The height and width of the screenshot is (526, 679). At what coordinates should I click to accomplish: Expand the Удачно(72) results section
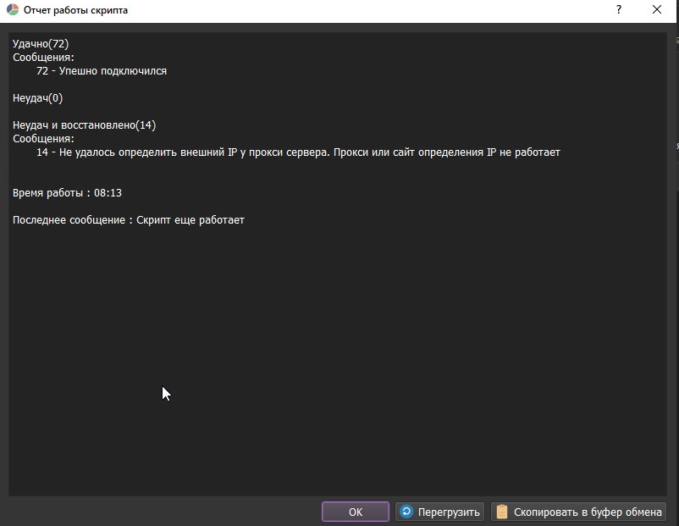pos(39,43)
